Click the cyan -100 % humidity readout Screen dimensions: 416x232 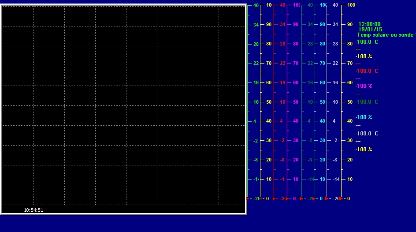364,117
